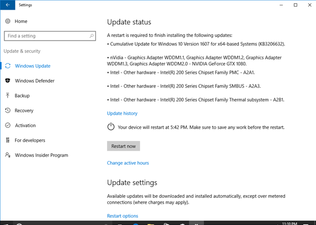Click the Home gear icon
Screen dimensions: 316x225
(7, 21)
